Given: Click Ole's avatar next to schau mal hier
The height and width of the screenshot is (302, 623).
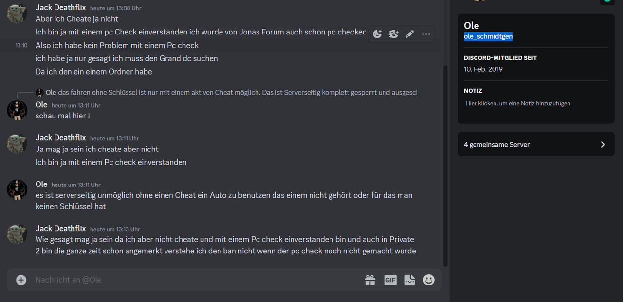Looking at the screenshot, I should (17, 110).
